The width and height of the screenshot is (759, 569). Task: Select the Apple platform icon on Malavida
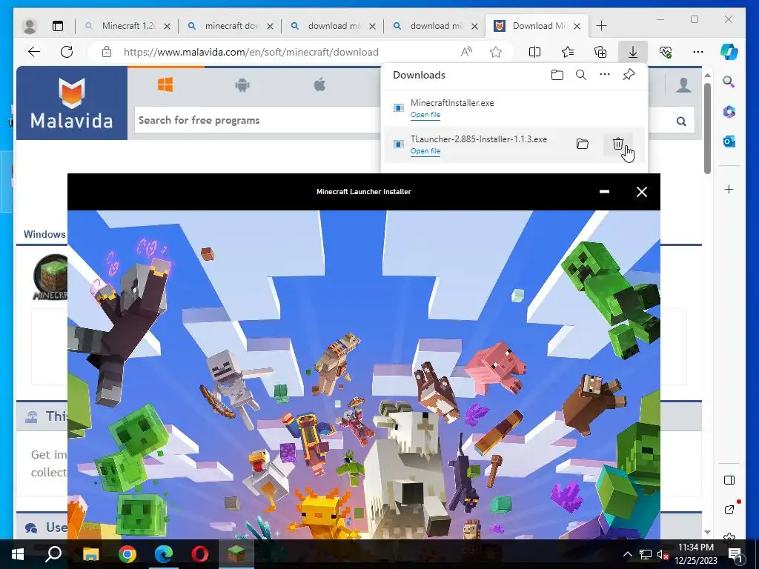tap(319, 85)
